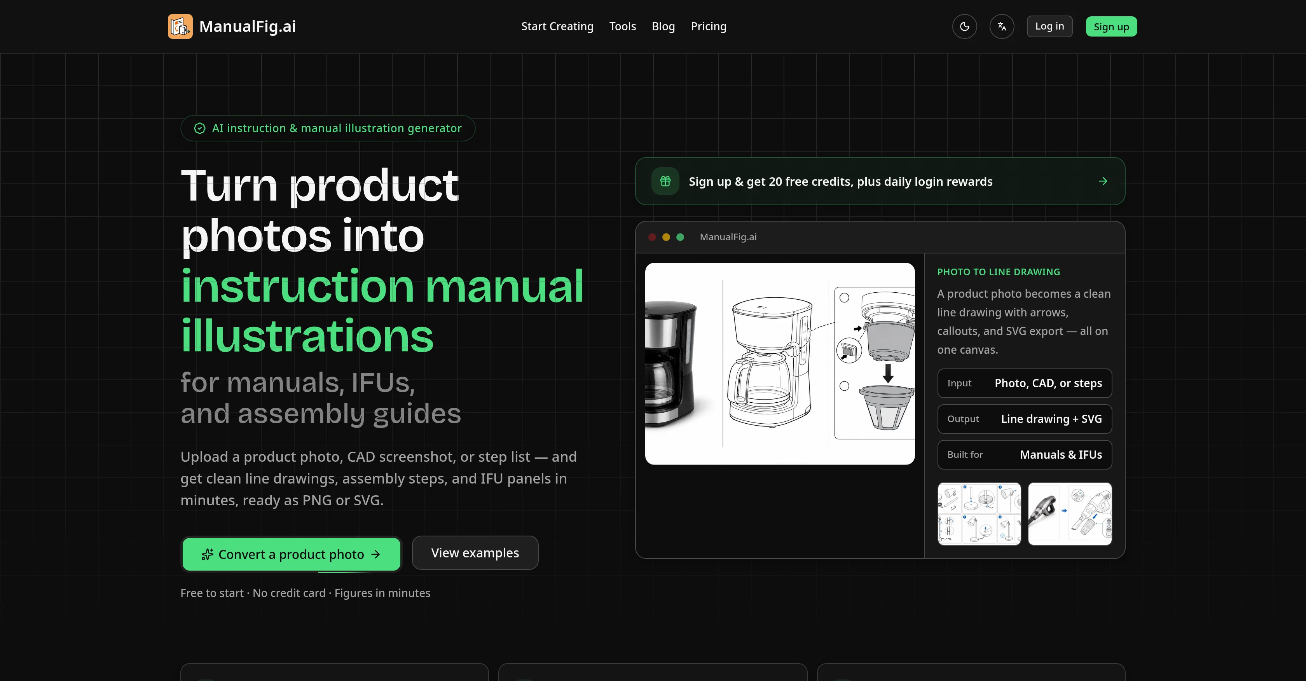Click the Convert a product photo button
The image size is (1306, 681).
(292, 554)
